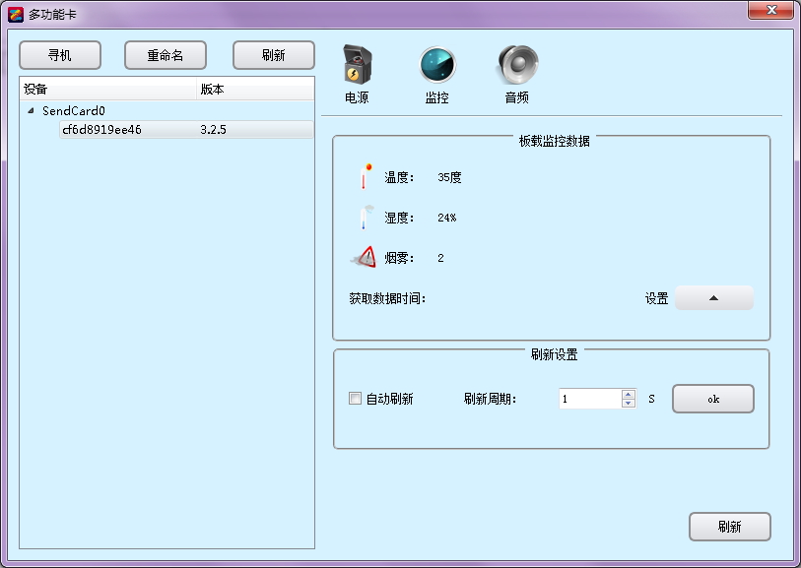Click the 刷新周期 input field
This screenshot has height=568, width=801.
(x=589, y=399)
